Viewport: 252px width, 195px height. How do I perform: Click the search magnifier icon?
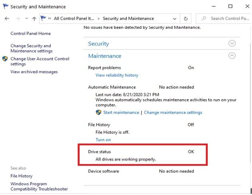coord(204,18)
